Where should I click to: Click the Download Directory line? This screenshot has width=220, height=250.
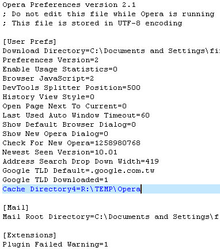coord(111,51)
